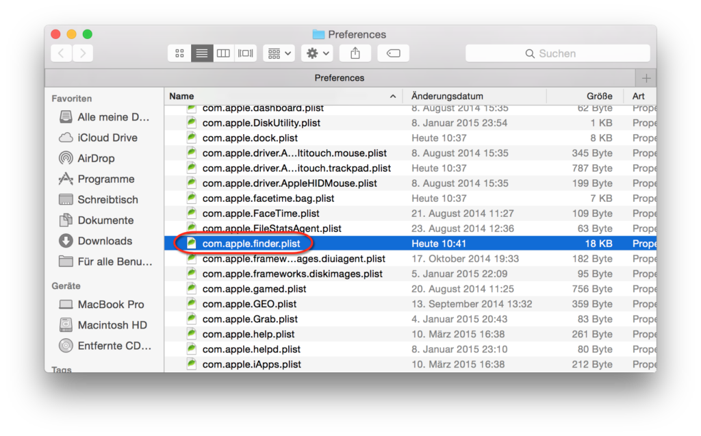Image resolution: width=701 pixels, height=436 pixels.
Task: Click the com.apple.GEO.plist file icon
Action: pos(192,304)
